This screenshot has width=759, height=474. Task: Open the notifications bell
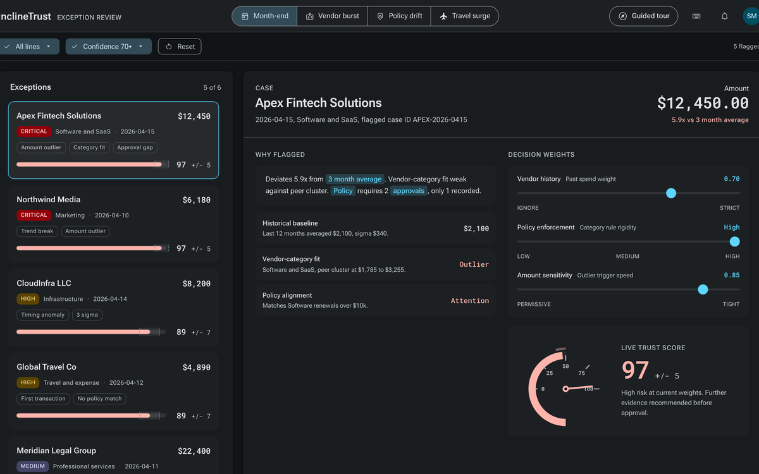(725, 16)
